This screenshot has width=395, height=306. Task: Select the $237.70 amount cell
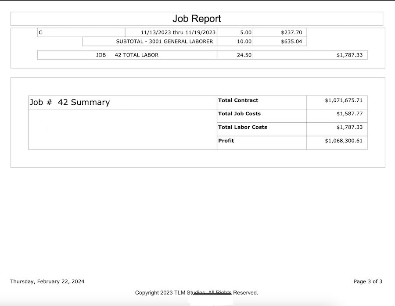coord(291,32)
